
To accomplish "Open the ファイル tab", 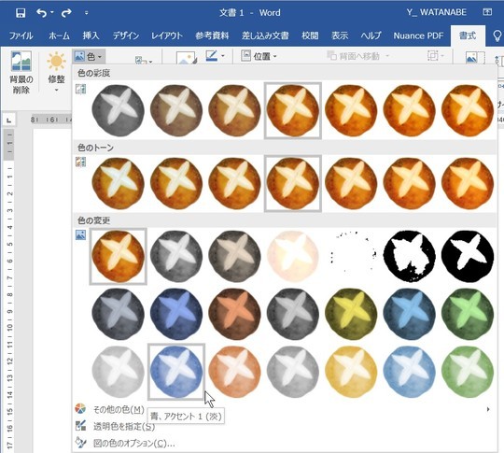I will pos(21,35).
